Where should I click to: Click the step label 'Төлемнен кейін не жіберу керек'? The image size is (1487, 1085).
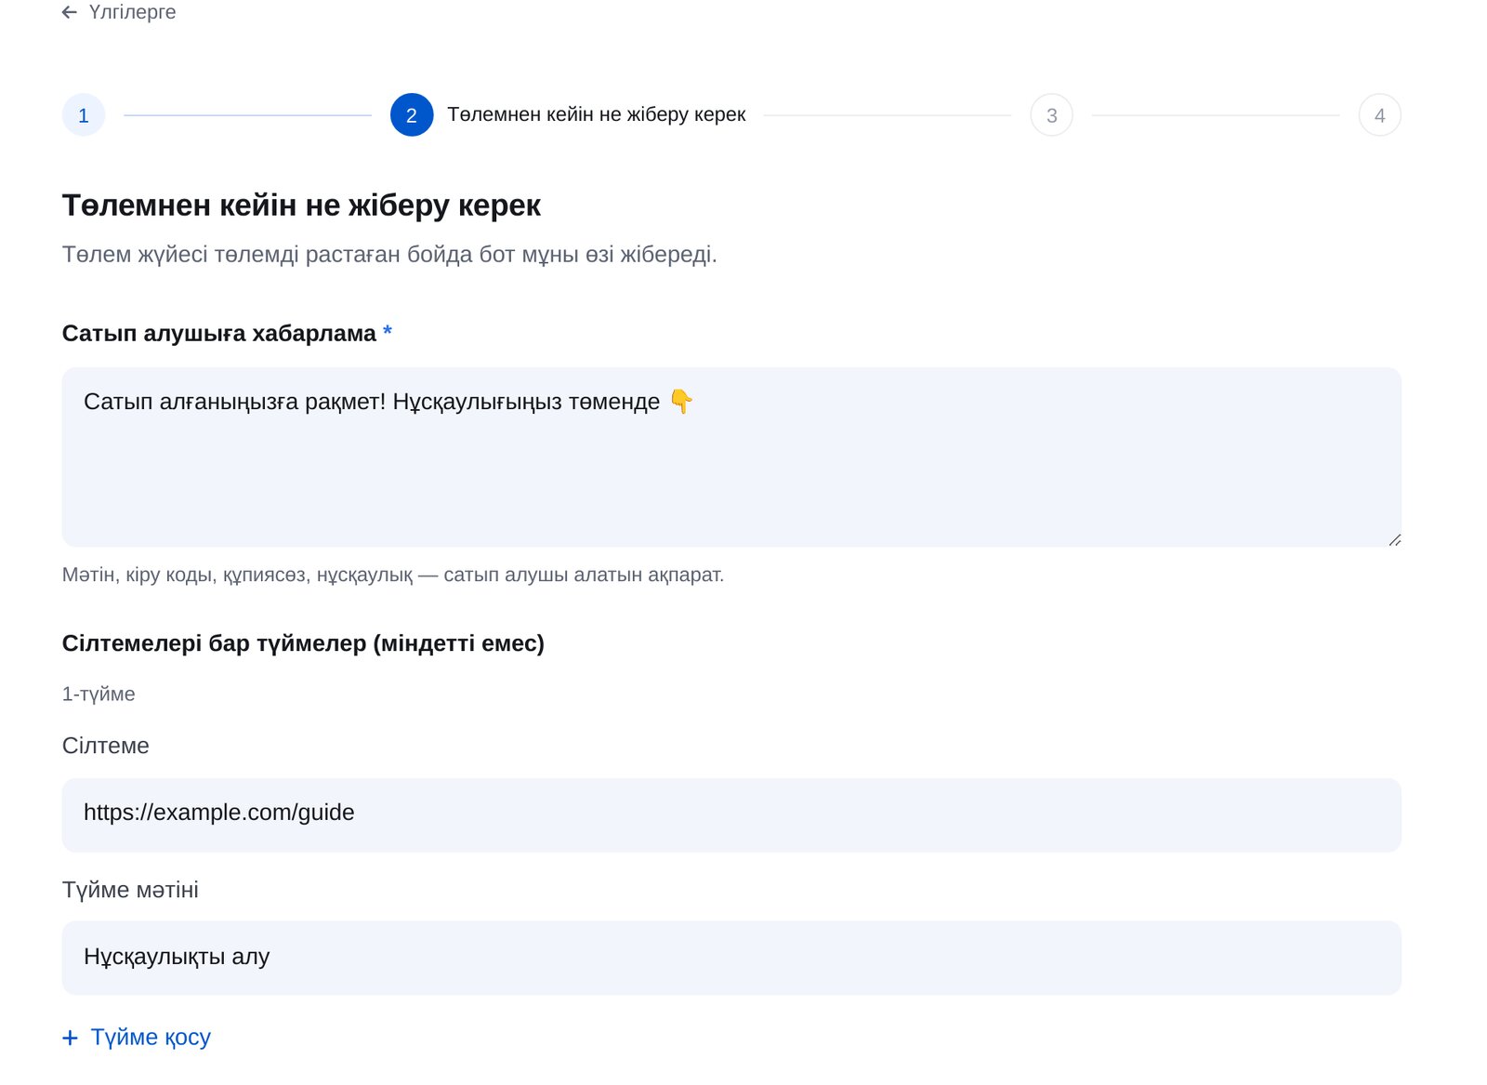pos(597,114)
